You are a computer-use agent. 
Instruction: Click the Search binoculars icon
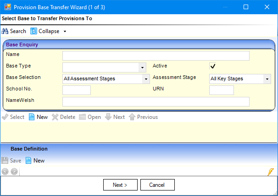click(5, 31)
